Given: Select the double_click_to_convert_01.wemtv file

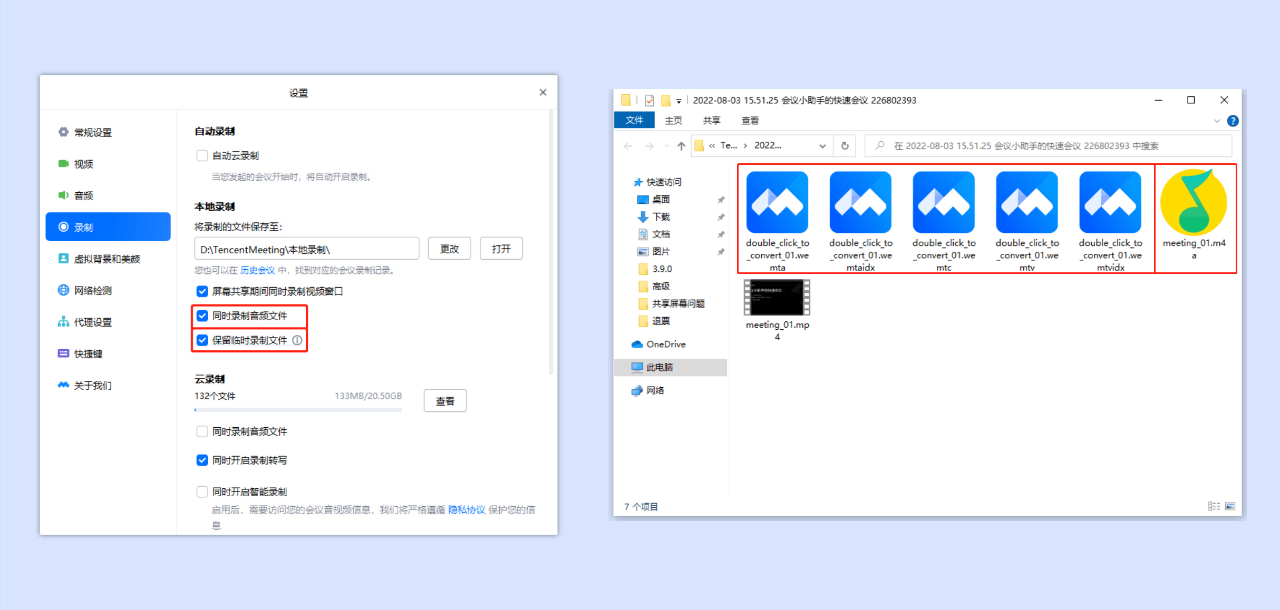Looking at the screenshot, I should tap(1027, 221).
